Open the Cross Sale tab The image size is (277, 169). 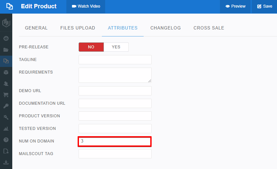coord(209,28)
